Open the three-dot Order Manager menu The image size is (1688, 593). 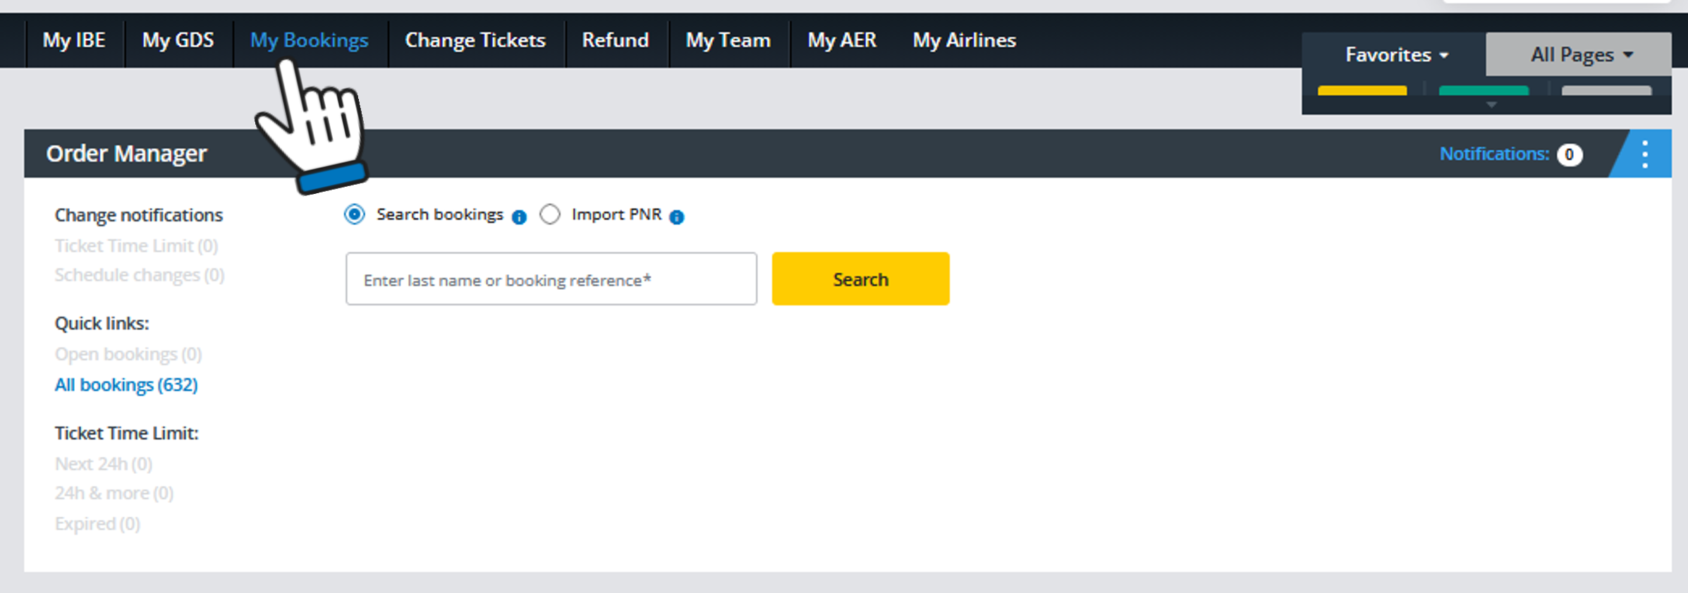pyautogui.click(x=1644, y=154)
